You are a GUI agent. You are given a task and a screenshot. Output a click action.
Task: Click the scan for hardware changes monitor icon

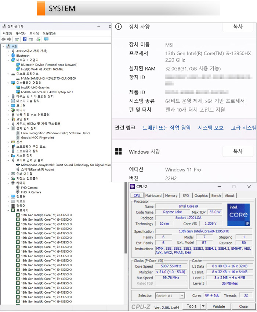[46, 39]
